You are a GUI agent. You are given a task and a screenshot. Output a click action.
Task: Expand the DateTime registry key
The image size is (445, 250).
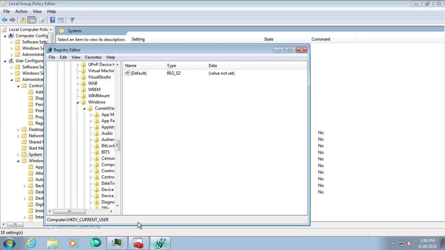pos(91,183)
